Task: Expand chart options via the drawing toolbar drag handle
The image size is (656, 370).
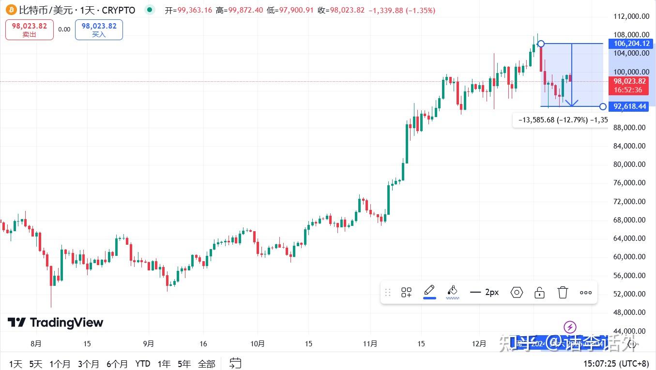Action: pos(387,292)
